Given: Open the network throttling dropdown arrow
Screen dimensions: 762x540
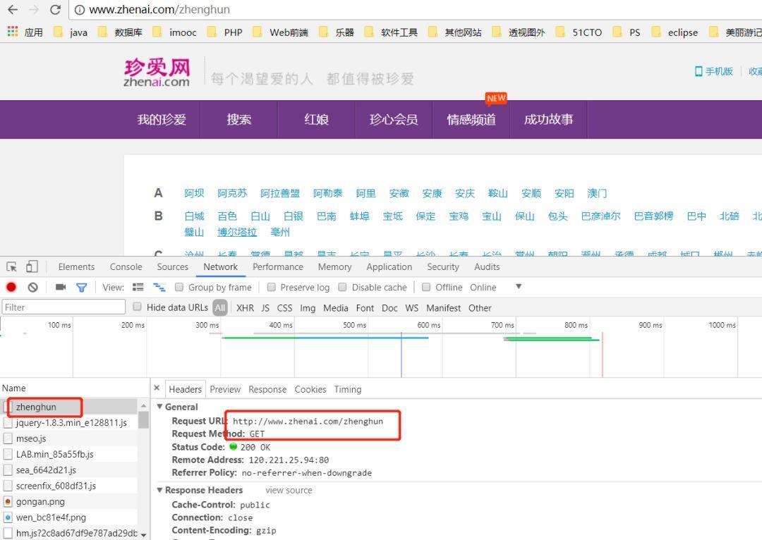Looking at the screenshot, I should tap(519, 286).
